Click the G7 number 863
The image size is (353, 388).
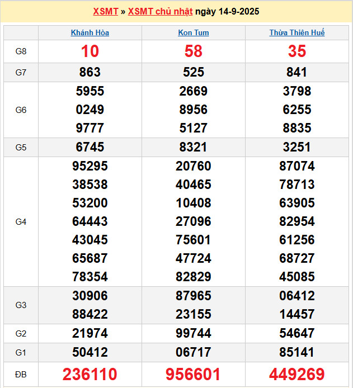[x=90, y=72]
